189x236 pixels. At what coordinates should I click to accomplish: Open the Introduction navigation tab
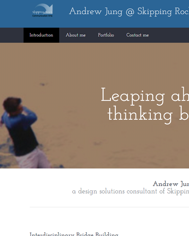point(41,35)
